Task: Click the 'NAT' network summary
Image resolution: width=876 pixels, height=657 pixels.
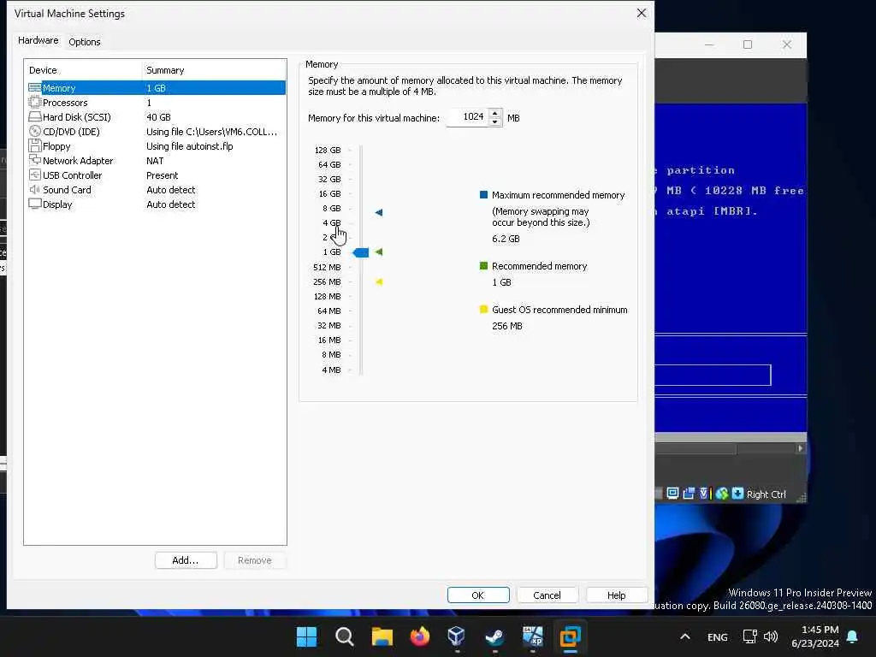Action: coord(155,161)
